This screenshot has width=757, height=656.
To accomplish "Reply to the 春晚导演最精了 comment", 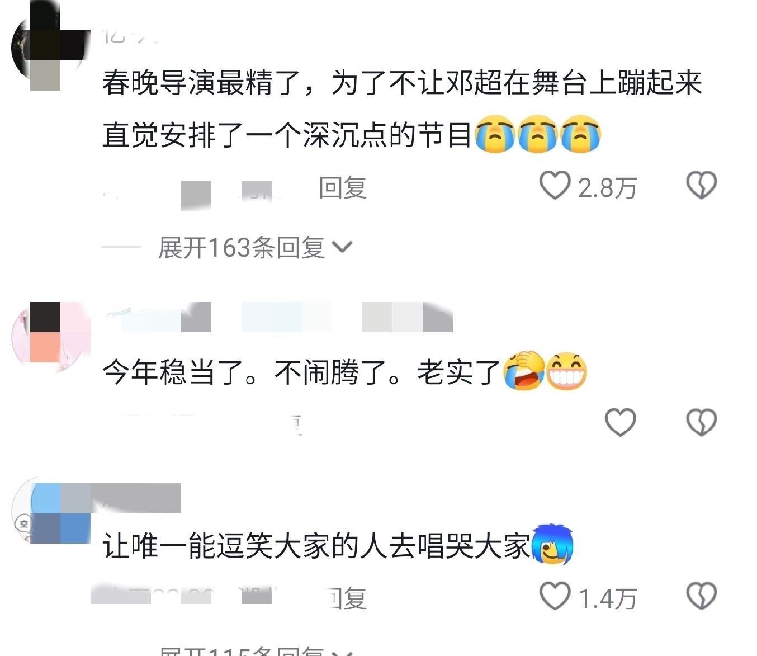I will 343,187.
